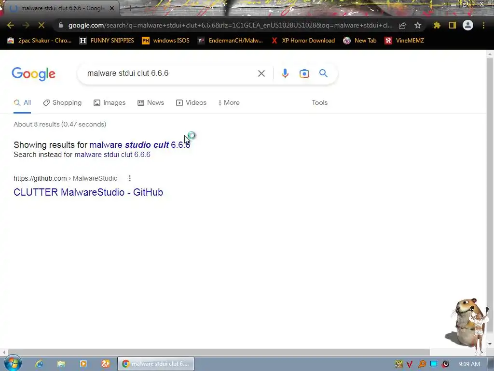The image size is (494, 371).
Task: Start voice search with microphone
Action: [285, 73]
